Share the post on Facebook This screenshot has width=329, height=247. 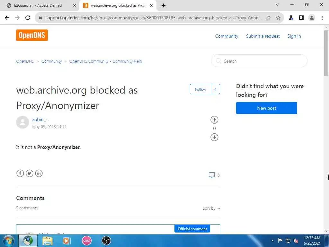[x=20, y=173]
